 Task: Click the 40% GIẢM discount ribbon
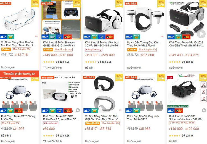coord(161,77)
